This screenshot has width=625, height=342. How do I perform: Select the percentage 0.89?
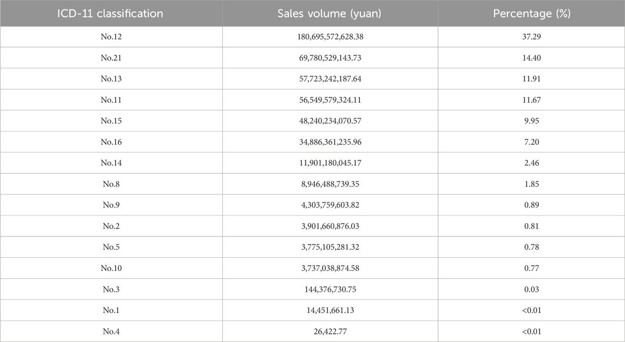532,205
